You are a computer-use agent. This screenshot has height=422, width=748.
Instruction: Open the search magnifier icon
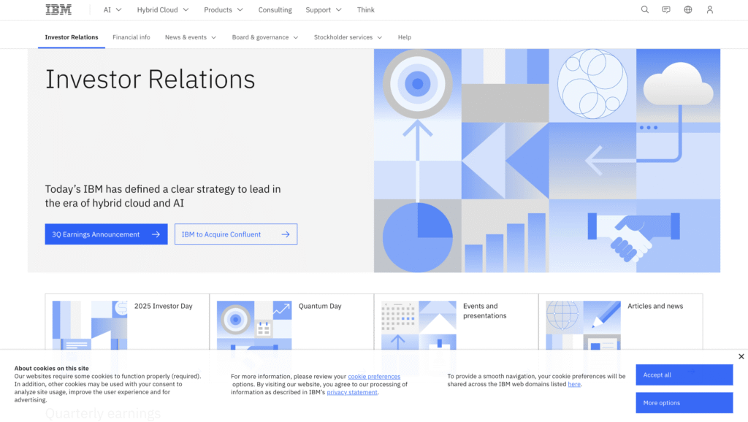[x=644, y=9]
